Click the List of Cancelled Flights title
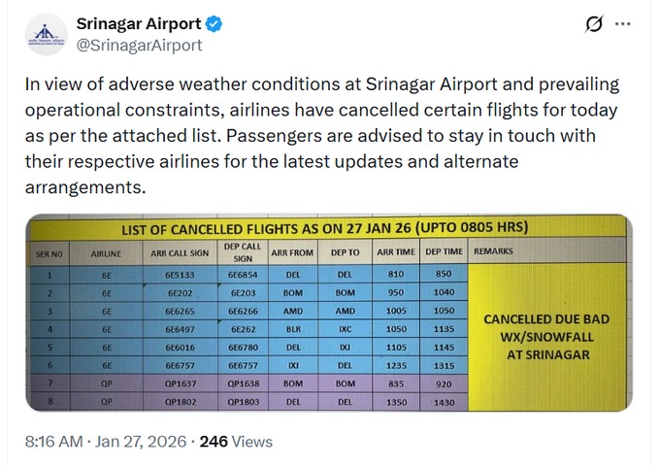Viewport: 660px width, 465px height. point(324,229)
